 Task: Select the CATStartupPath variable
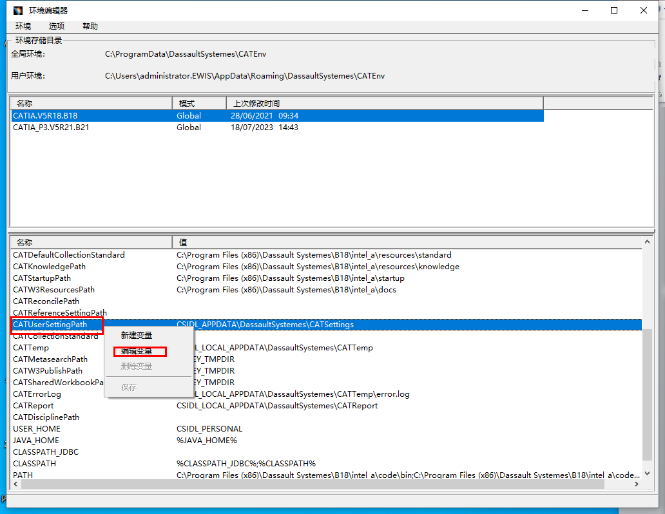tap(42, 278)
